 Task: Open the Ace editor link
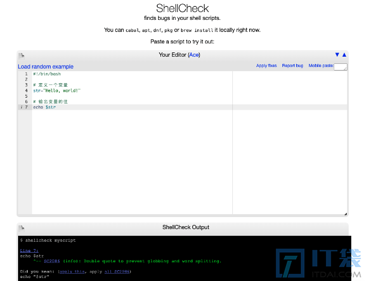(x=194, y=55)
